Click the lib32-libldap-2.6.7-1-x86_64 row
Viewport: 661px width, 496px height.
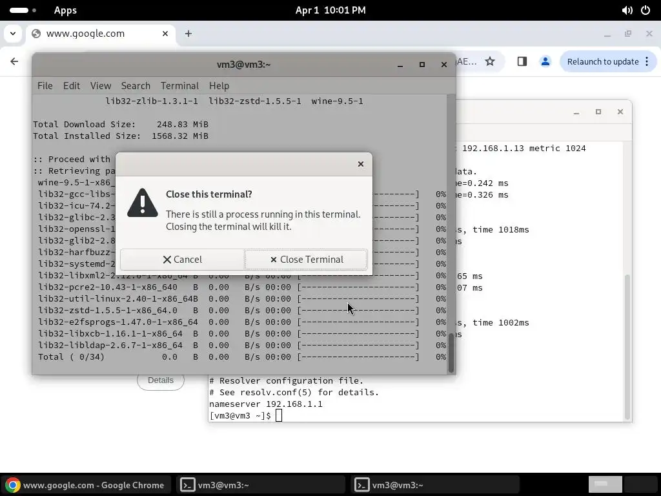point(242,346)
